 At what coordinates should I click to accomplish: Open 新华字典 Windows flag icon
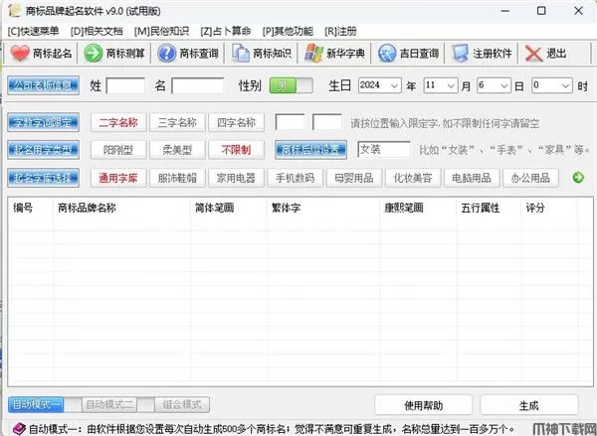[313, 54]
